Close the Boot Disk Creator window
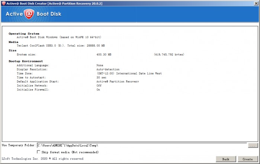This screenshot has width=260, height=164. [256, 3]
